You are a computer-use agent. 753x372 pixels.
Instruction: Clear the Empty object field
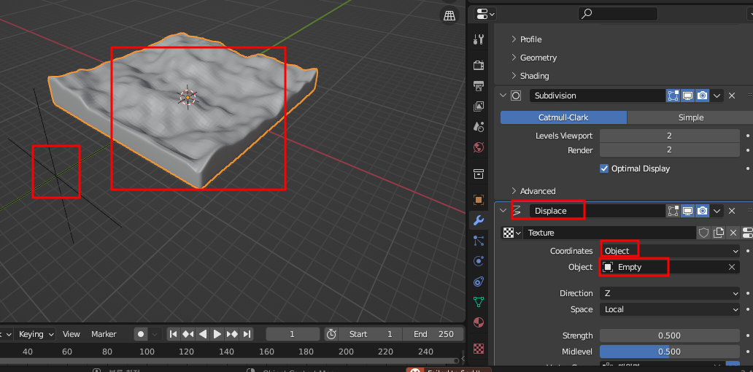click(x=731, y=267)
